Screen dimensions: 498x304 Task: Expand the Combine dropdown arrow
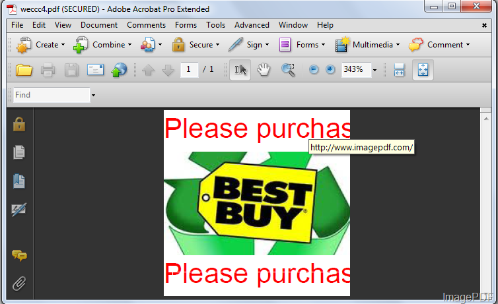[129, 45]
